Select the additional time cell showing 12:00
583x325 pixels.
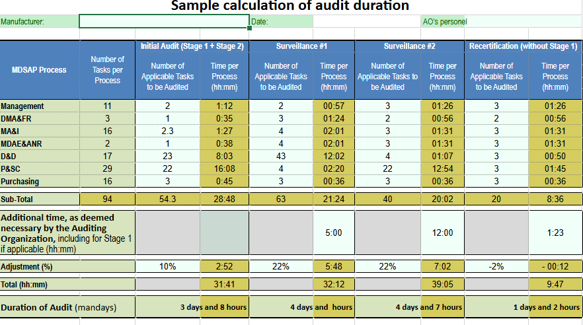coord(442,233)
